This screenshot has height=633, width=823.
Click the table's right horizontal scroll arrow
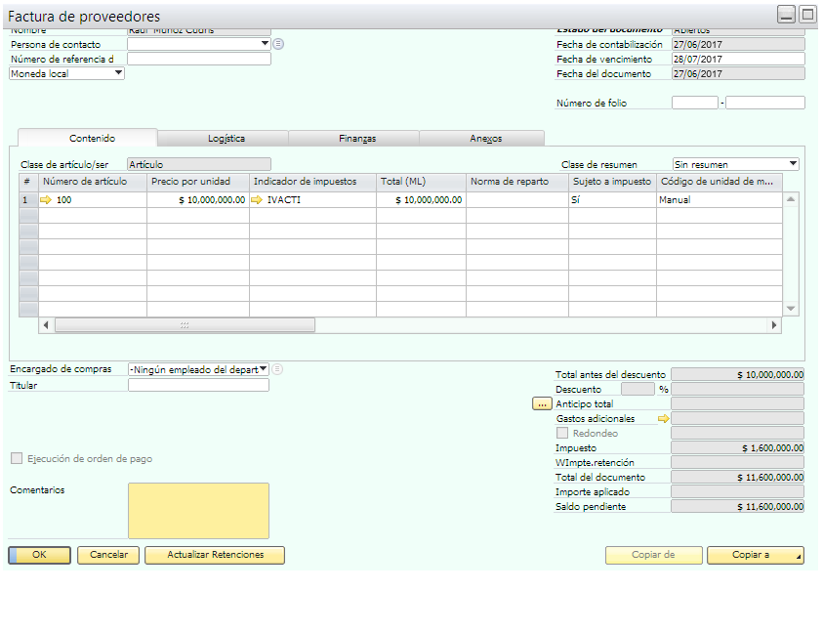click(774, 325)
